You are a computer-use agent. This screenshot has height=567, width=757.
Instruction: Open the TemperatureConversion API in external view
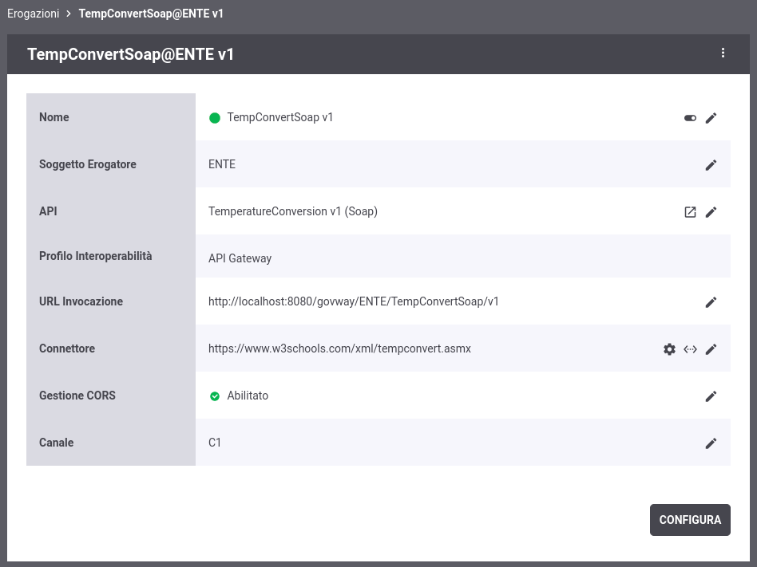(690, 212)
